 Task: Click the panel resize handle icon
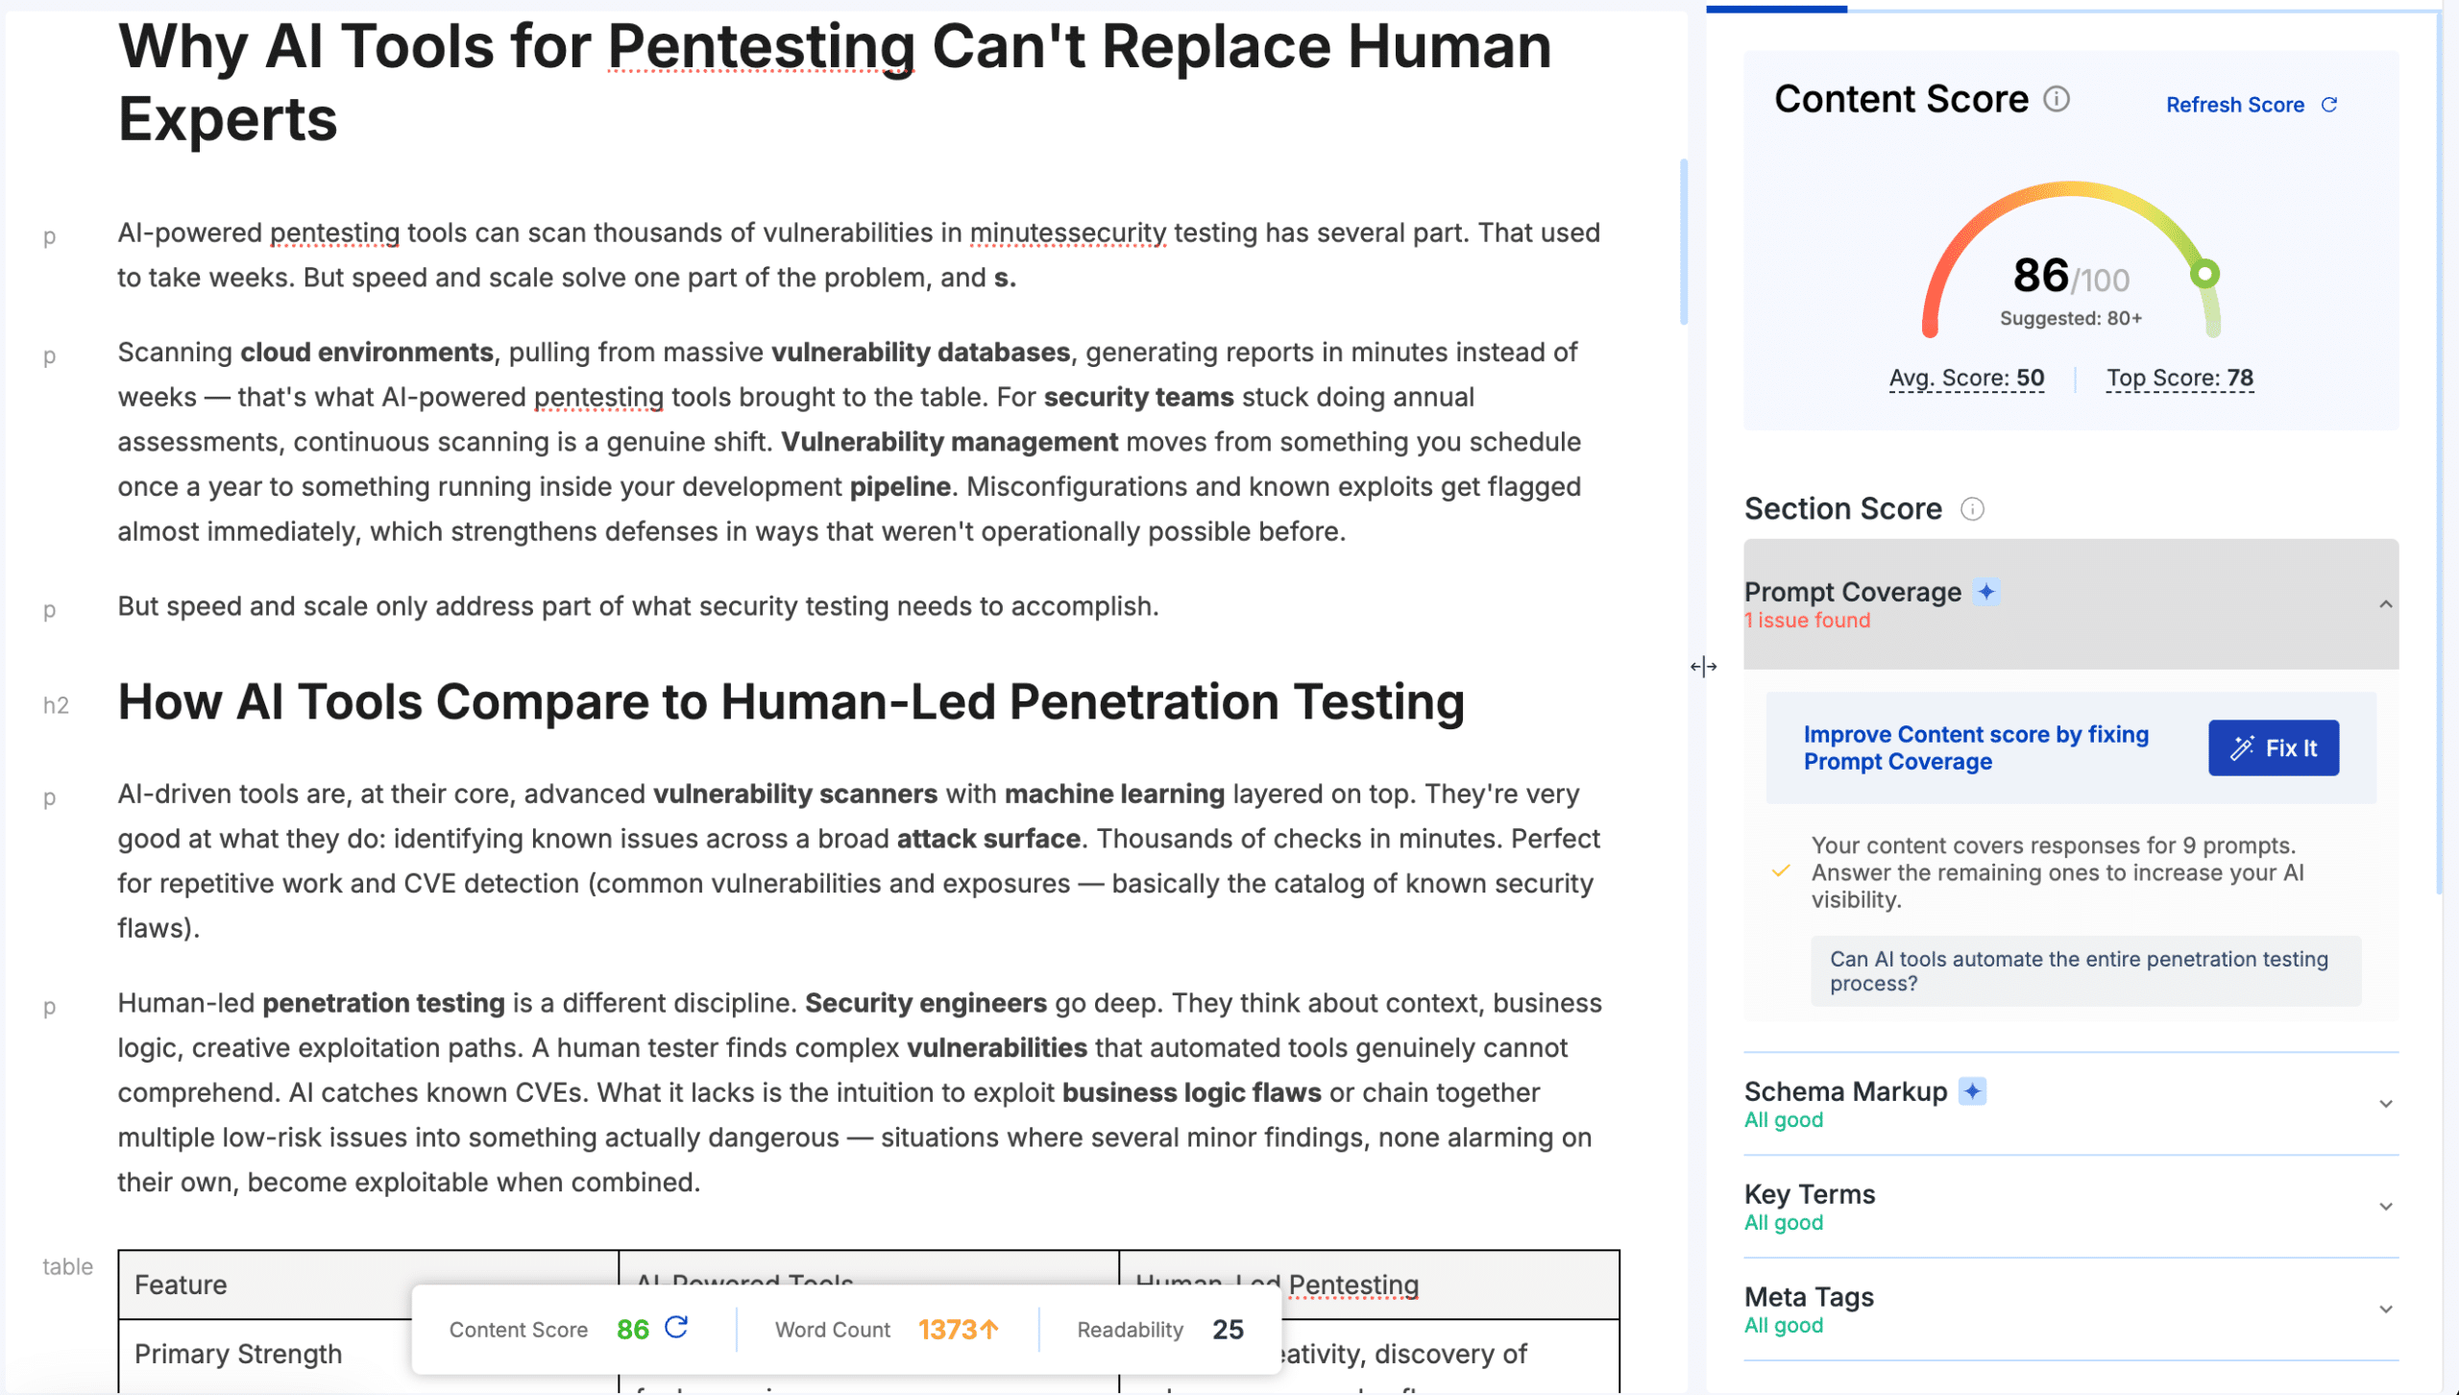(1703, 667)
